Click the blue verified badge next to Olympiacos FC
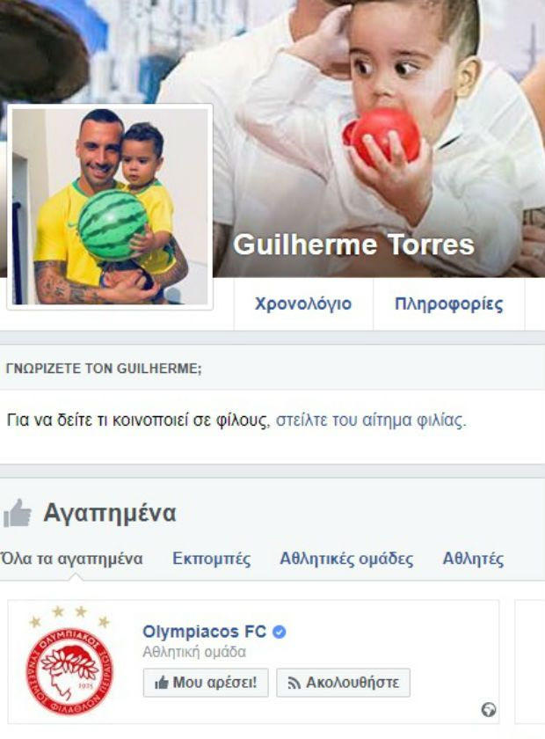545x739 pixels. click(280, 632)
